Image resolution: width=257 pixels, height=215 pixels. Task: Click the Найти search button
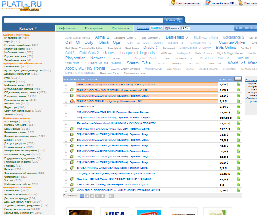(x=173, y=20)
